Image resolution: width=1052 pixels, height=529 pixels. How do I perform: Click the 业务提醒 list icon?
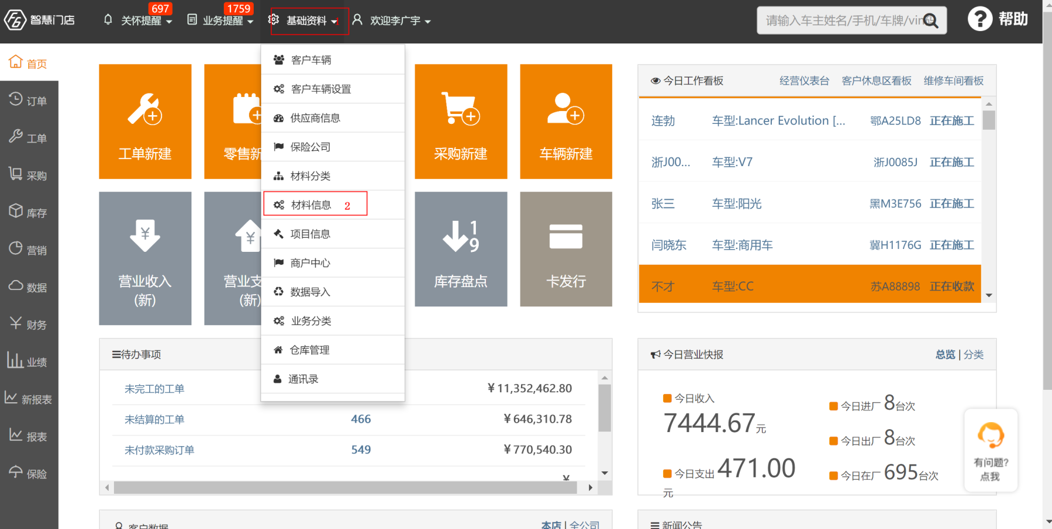(192, 20)
